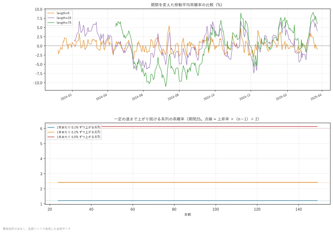Screen dimensions: 333x233
Task: Click the 2025-02 date tick label
Action: point(281,98)
